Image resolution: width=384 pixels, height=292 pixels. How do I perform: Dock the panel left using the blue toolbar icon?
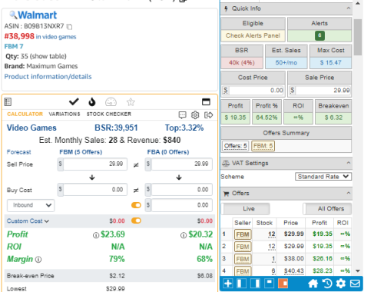[x=241, y=284]
